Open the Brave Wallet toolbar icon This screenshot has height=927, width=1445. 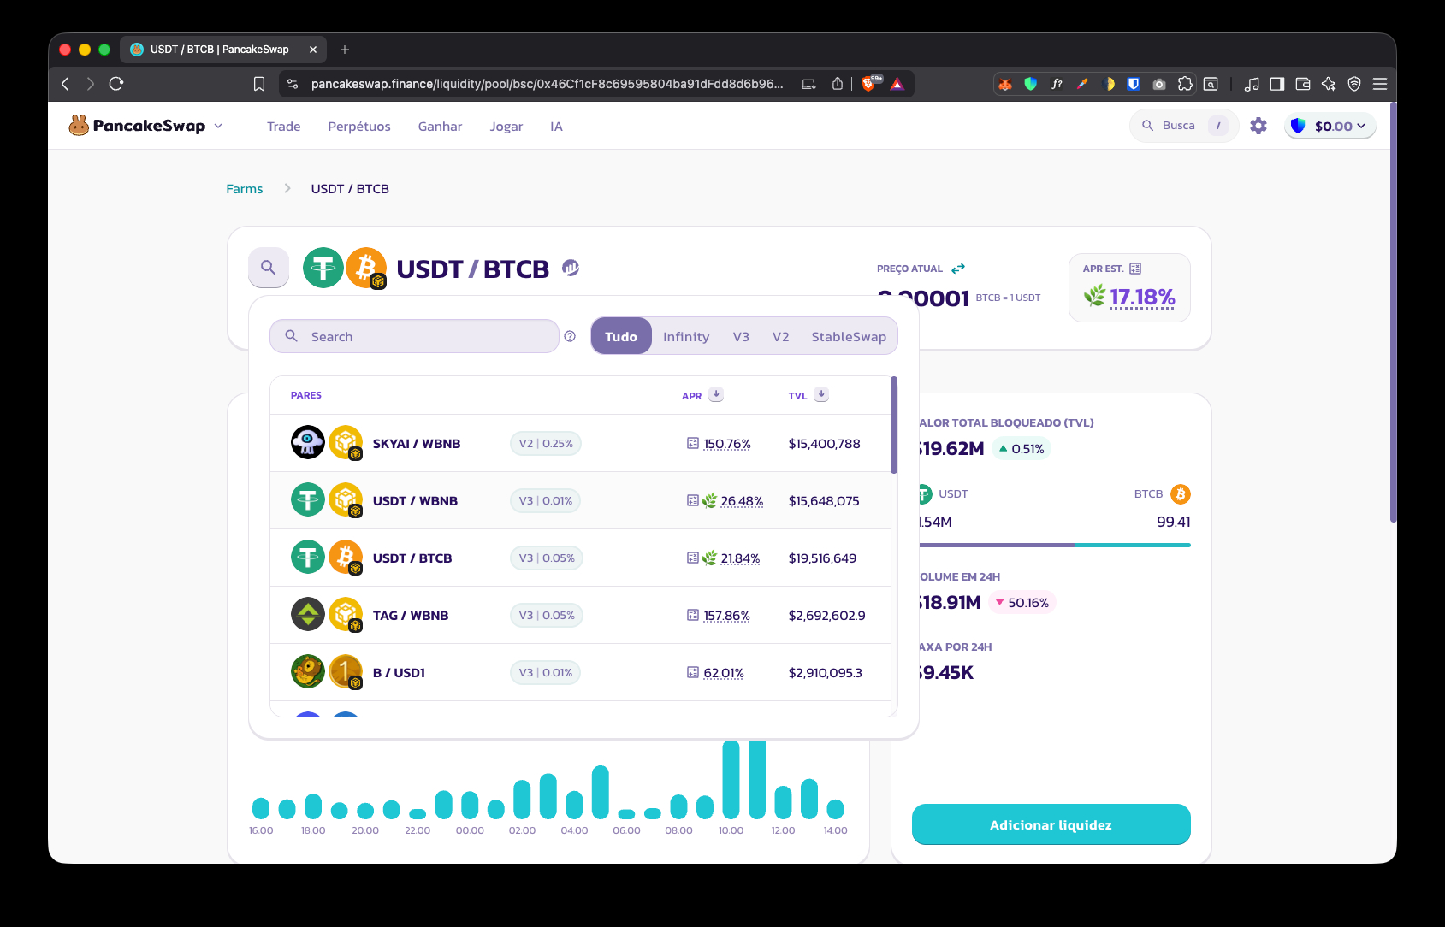tap(1303, 84)
